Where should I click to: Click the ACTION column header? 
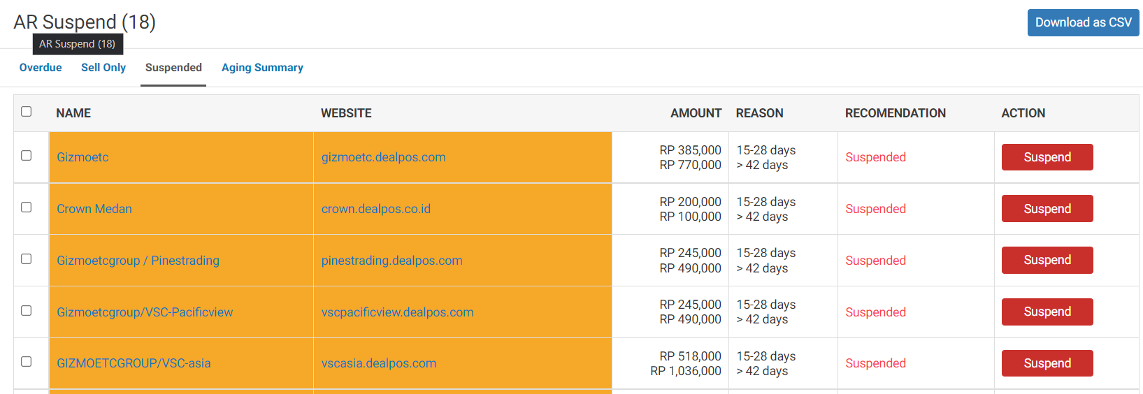click(1023, 113)
